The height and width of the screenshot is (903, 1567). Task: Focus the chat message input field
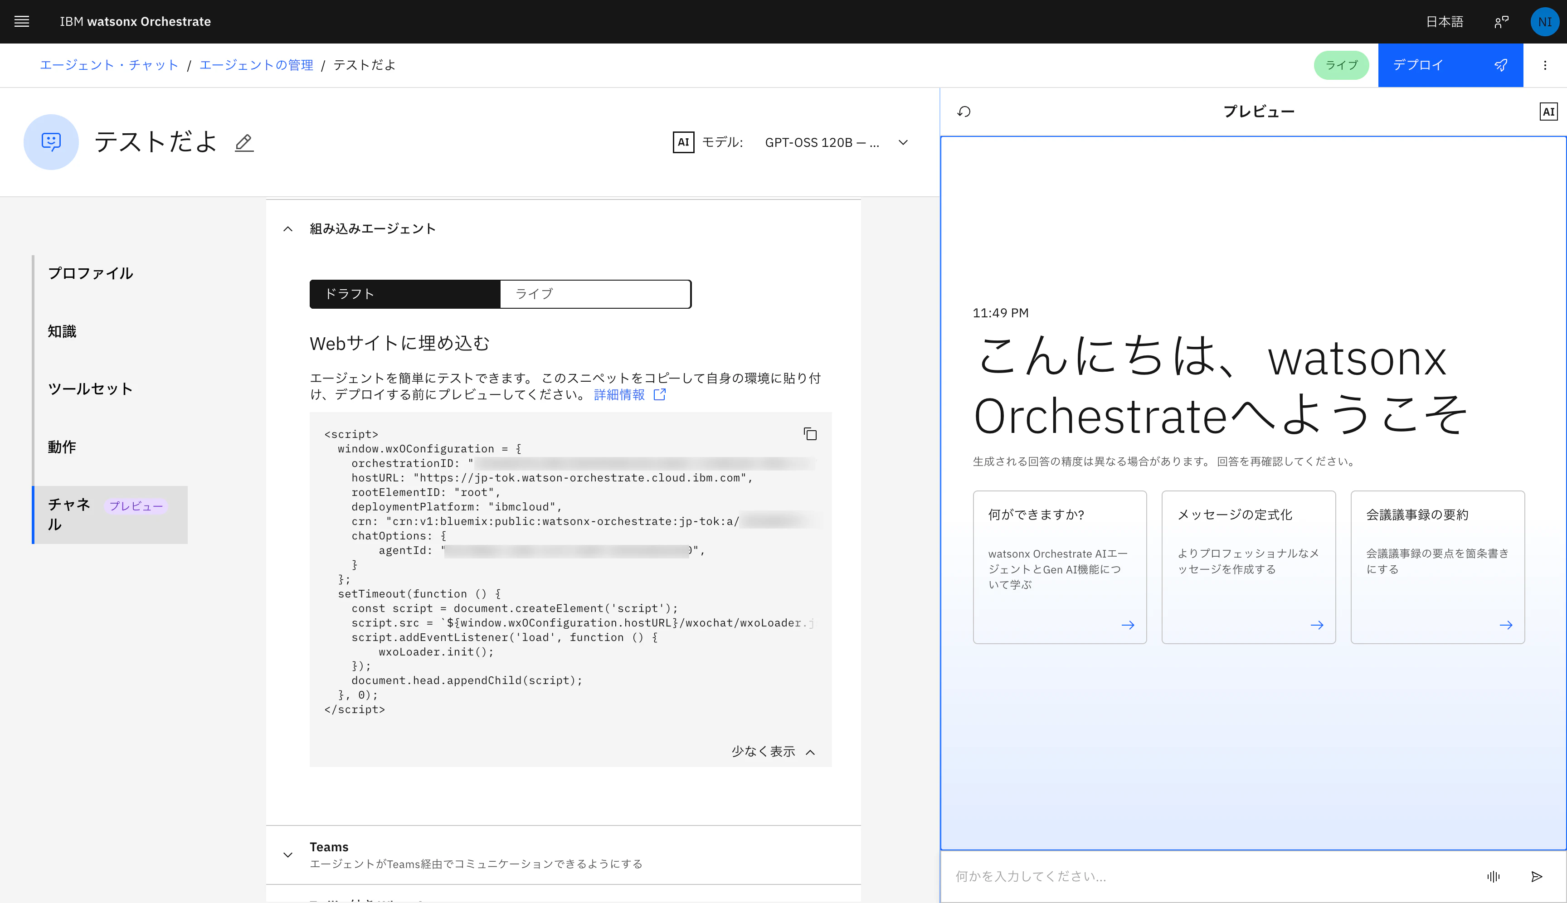[x=1210, y=876]
